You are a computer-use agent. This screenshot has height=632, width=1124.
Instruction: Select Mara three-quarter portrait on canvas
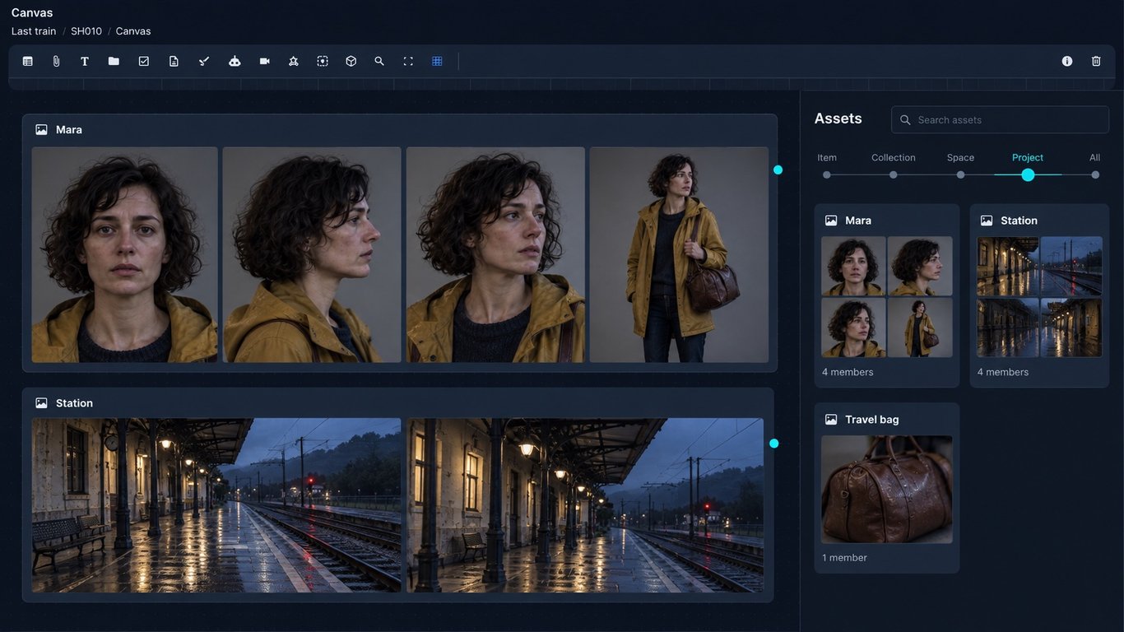pyautogui.click(x=495, y=255)
